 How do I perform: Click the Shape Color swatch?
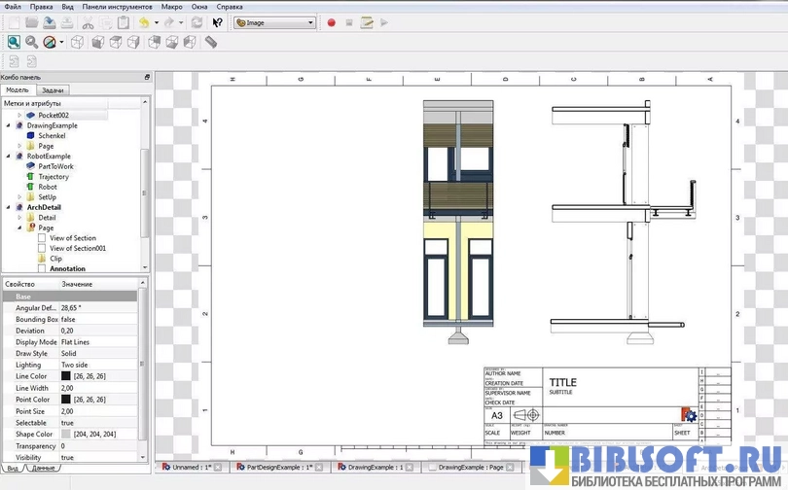tap(66, 434)
